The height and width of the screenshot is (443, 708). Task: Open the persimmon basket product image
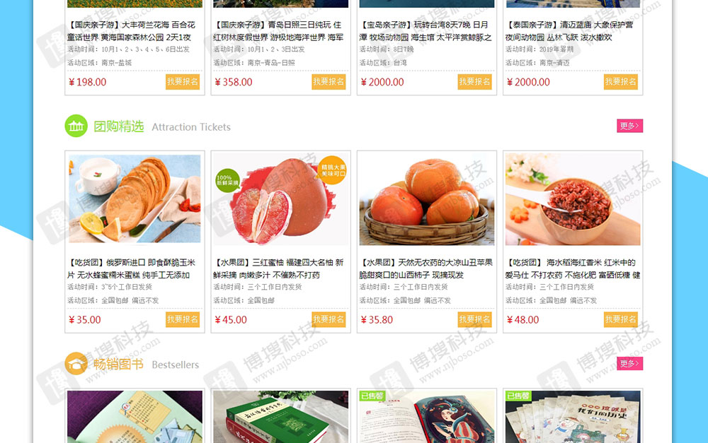pos(427,199)
